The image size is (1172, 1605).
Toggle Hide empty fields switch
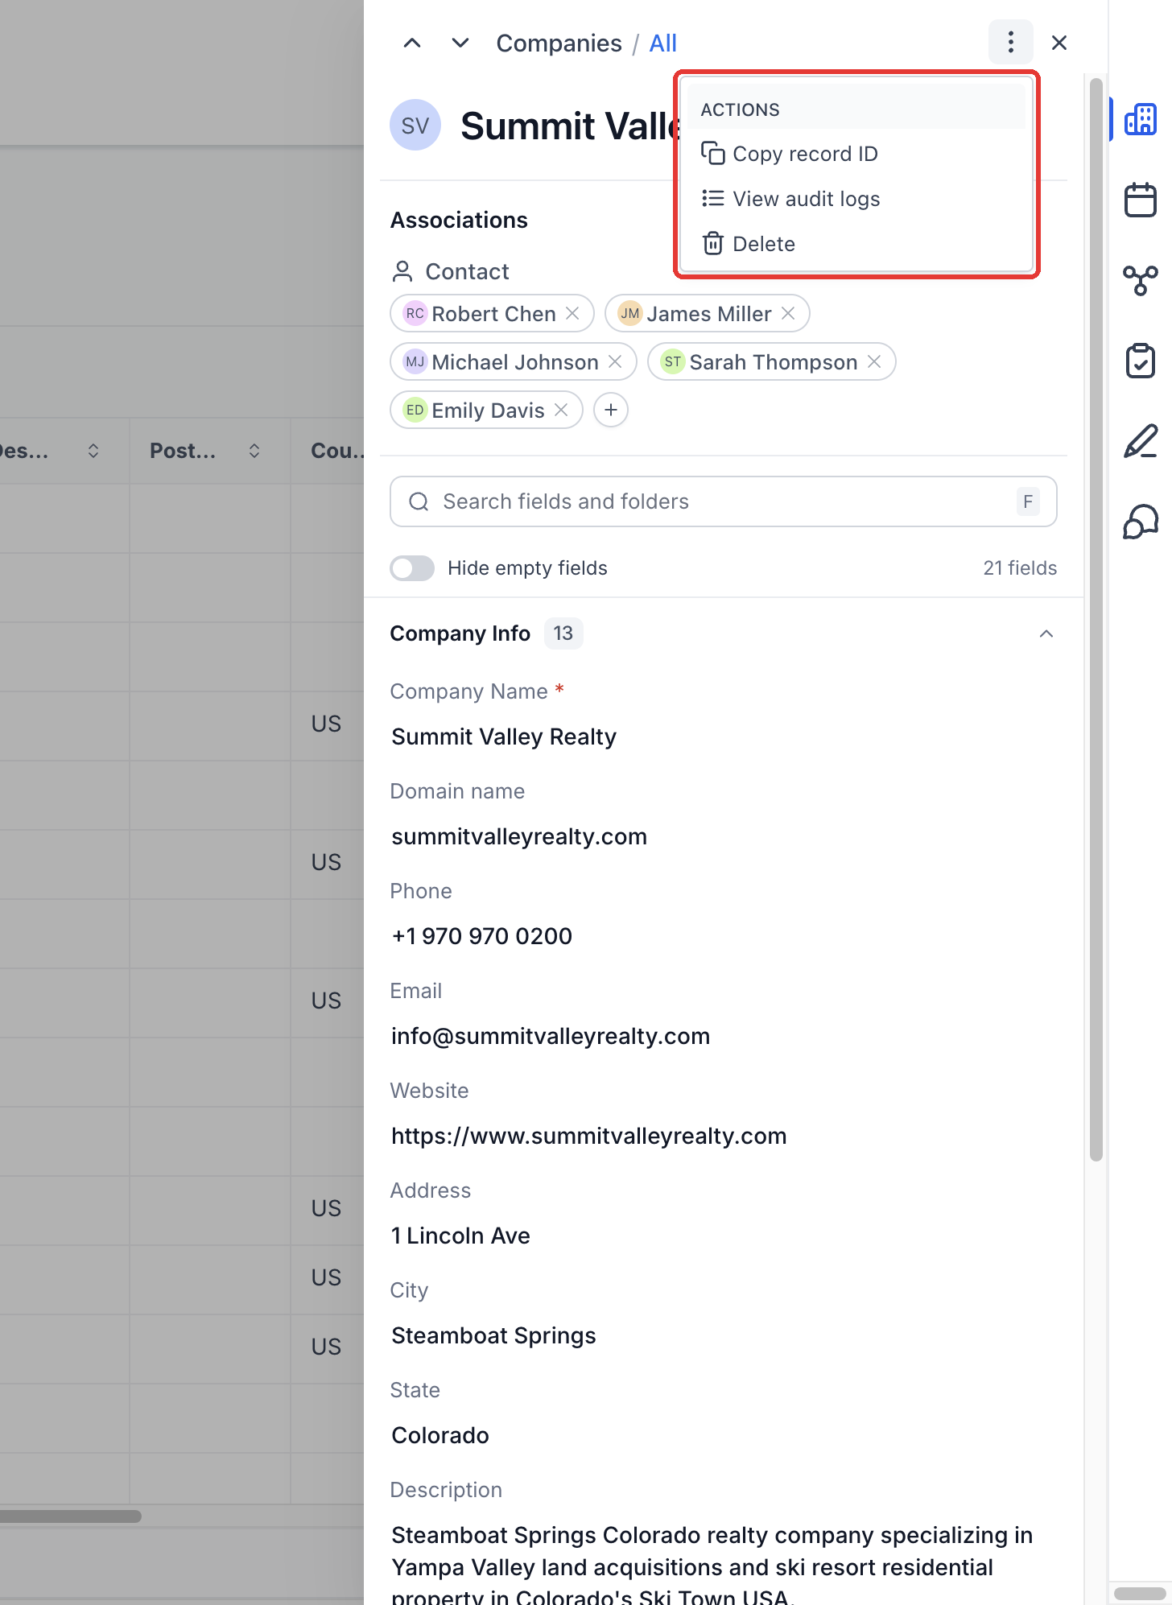[412, 568]
